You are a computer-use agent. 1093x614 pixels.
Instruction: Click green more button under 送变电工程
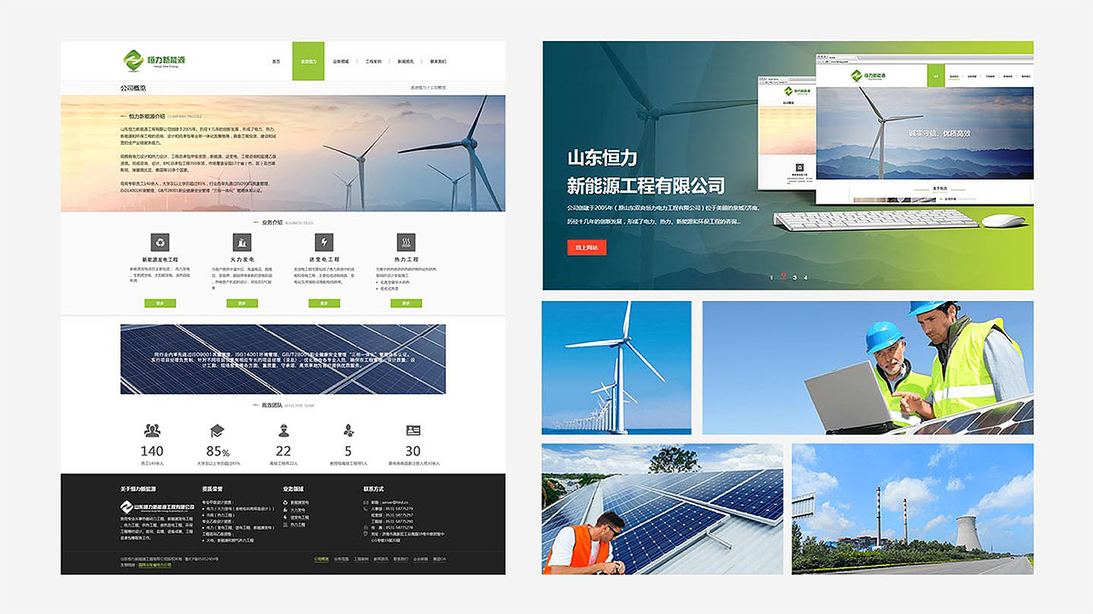click(324, 303)
